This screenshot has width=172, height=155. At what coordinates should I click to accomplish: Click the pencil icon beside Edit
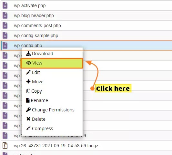click(x=28, y=72)
